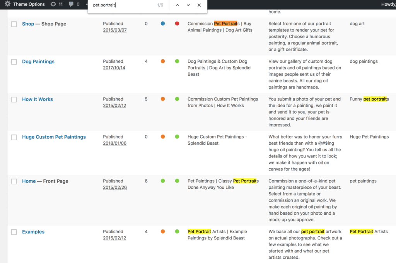Select the Dog Paintings checkbox

[14, 61]
